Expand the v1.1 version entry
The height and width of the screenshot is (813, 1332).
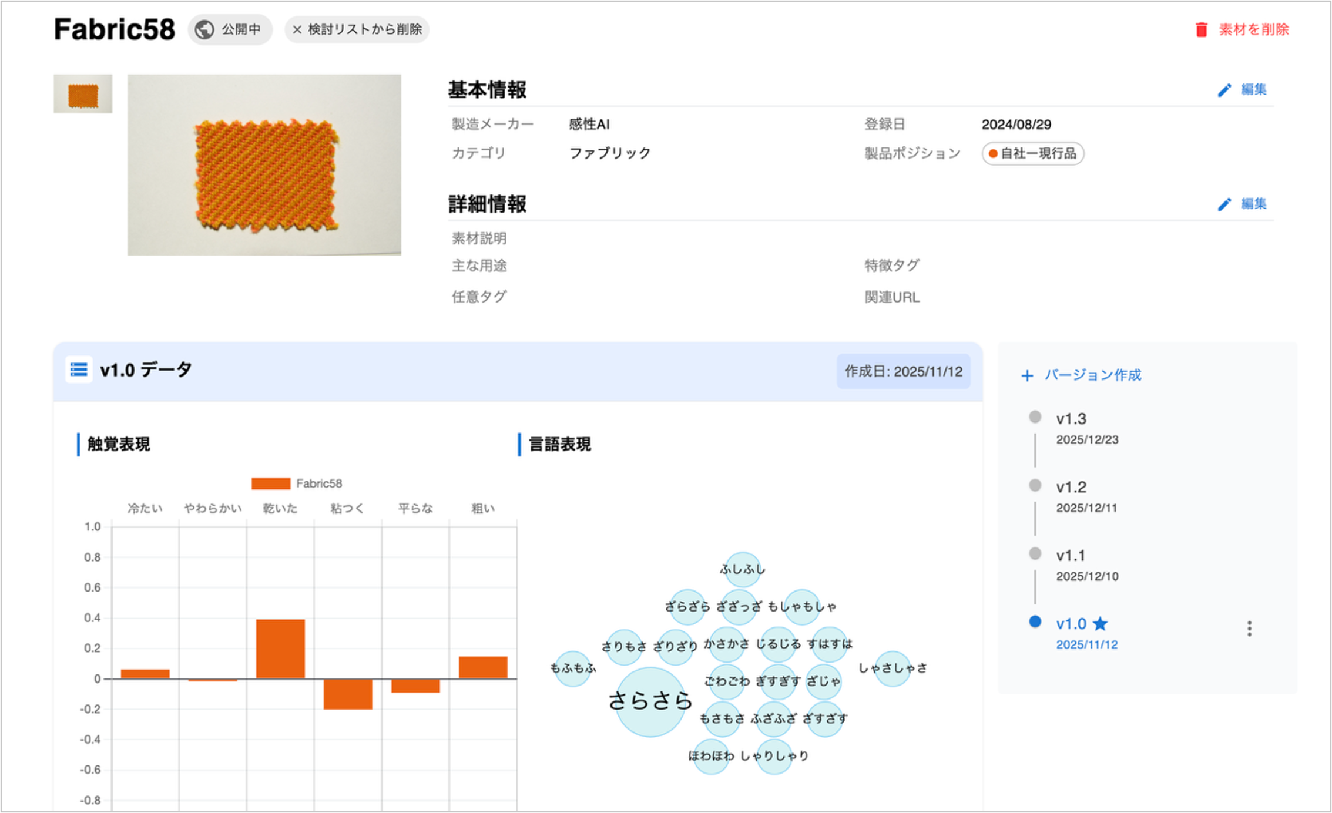point(1071,555)
